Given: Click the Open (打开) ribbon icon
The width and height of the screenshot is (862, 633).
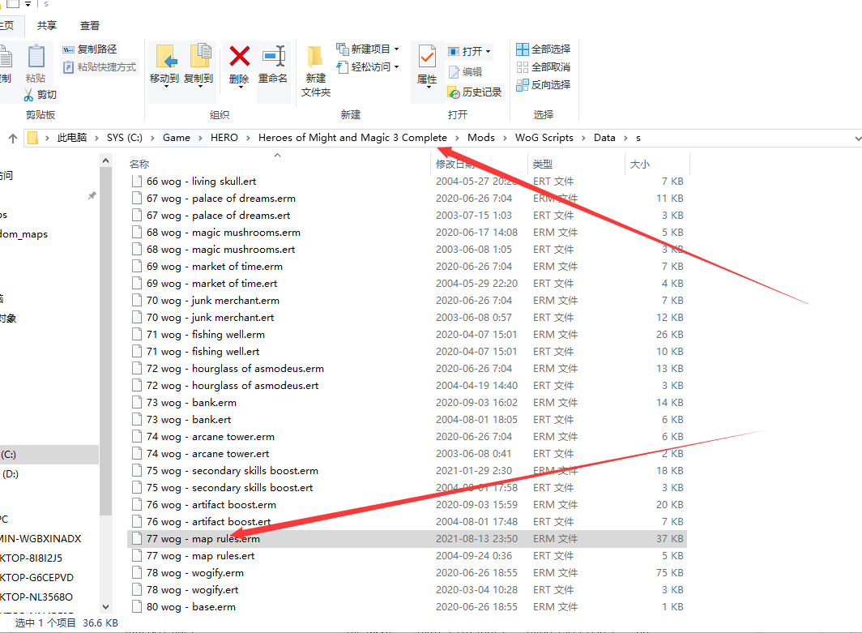Looking at the screenshot, I should (x=454, y=52).
